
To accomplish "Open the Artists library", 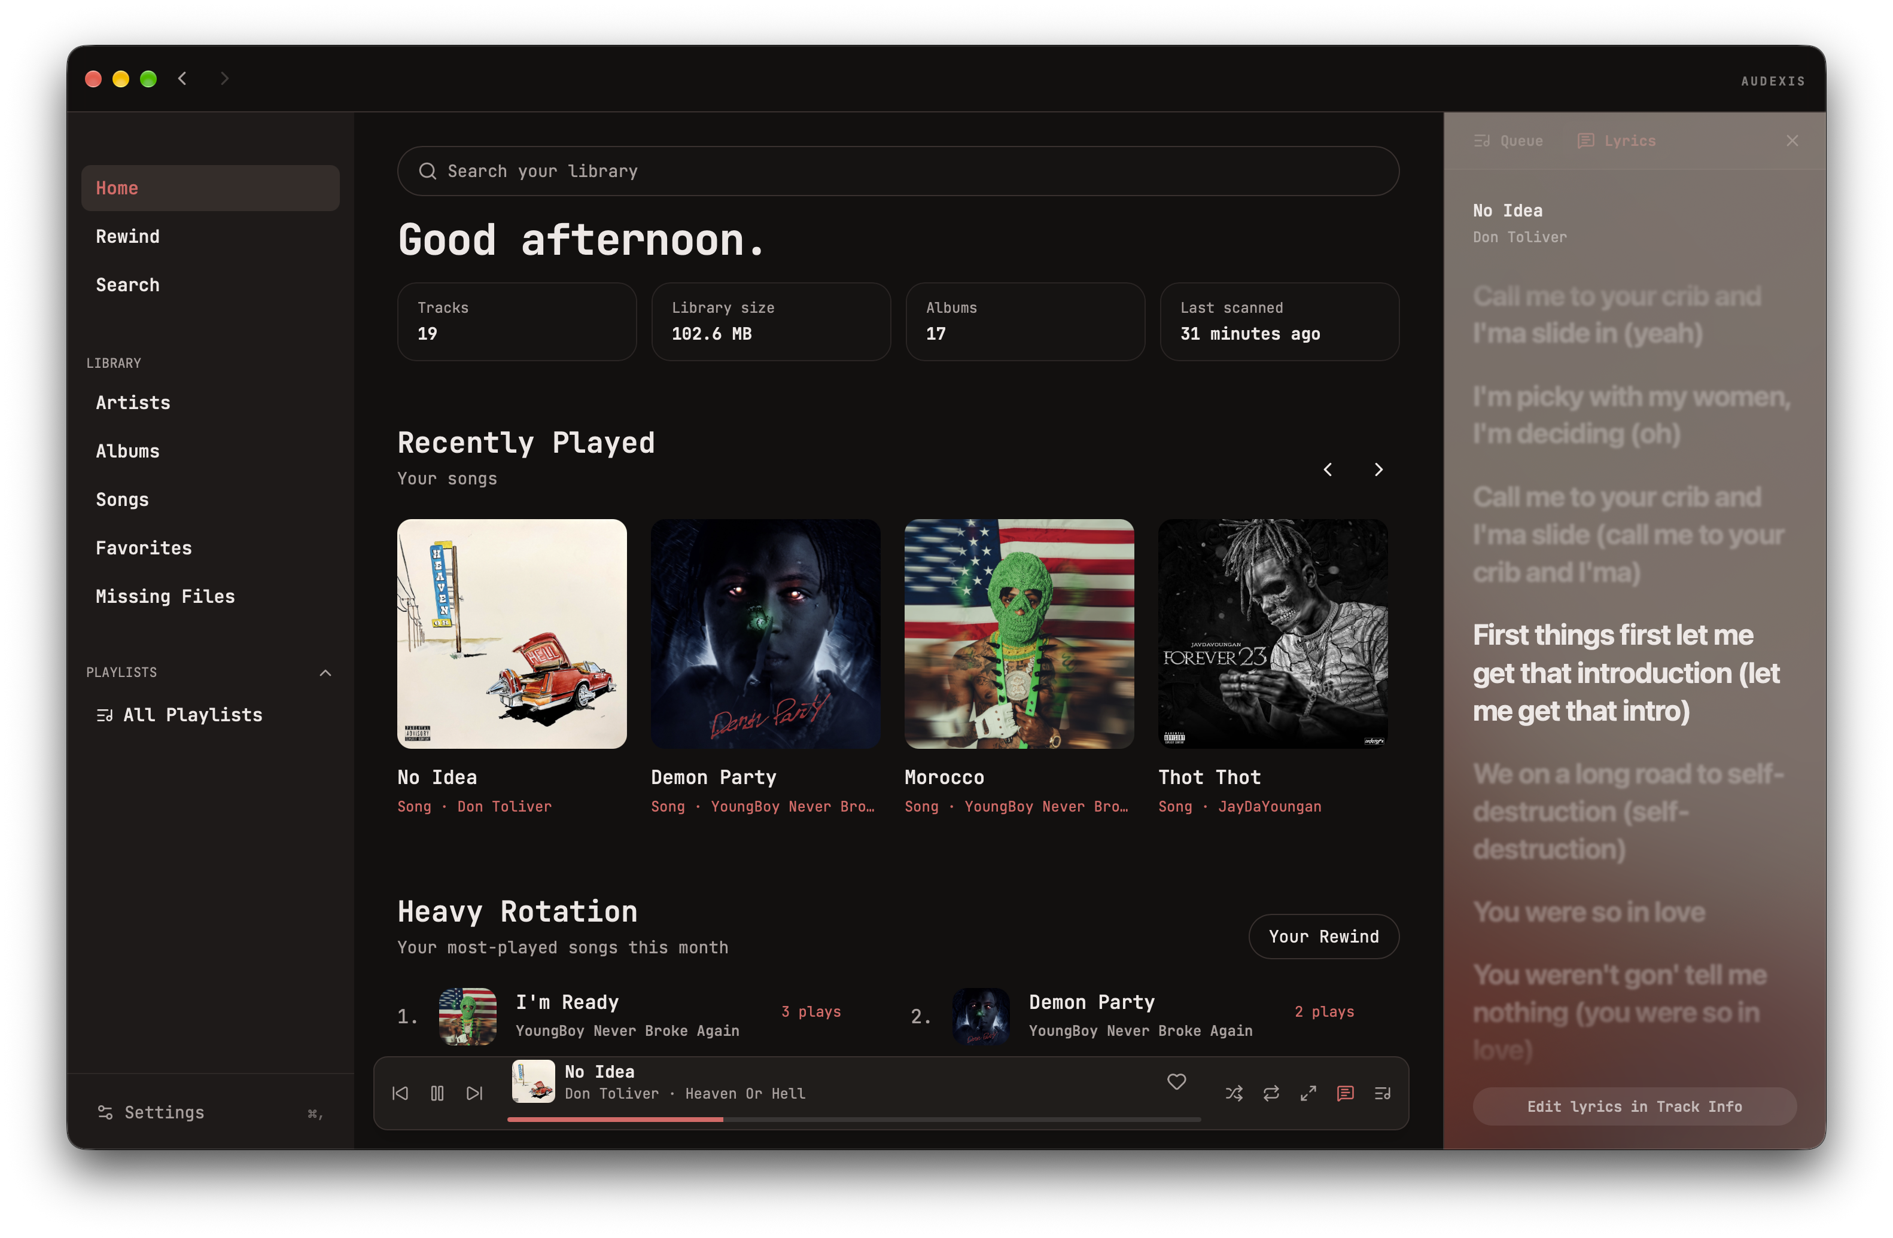I will click(x=210, y=402).
